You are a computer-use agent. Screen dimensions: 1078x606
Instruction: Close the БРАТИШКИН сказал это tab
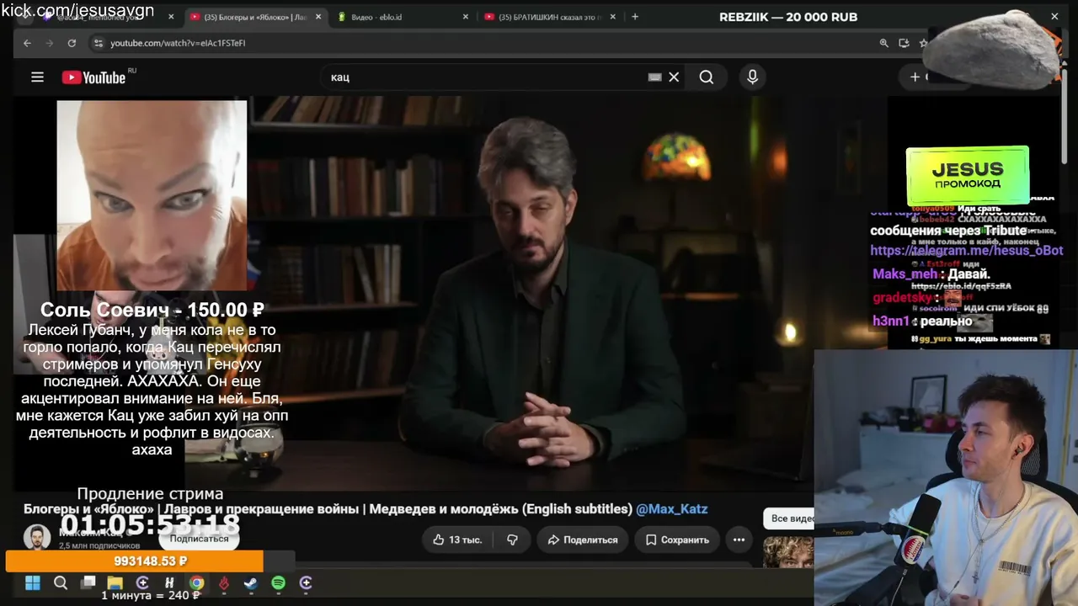612,17
